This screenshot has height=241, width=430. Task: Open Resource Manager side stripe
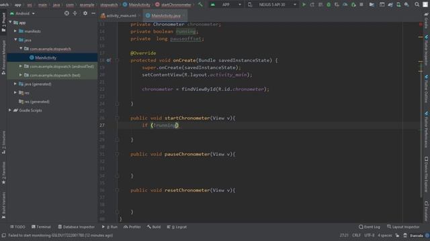click(x=3, y=58)
